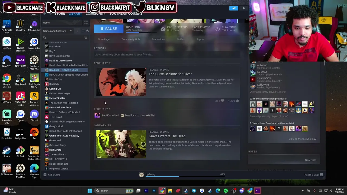This screenshot has height=195, width=347.
Task: Open the LIBRARY tab
Action: coord(75,14)
